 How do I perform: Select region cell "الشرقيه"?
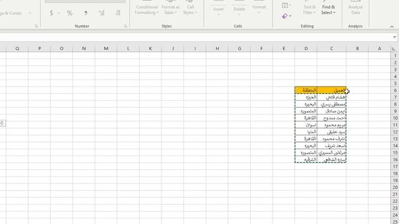click(x=306, y=159)
